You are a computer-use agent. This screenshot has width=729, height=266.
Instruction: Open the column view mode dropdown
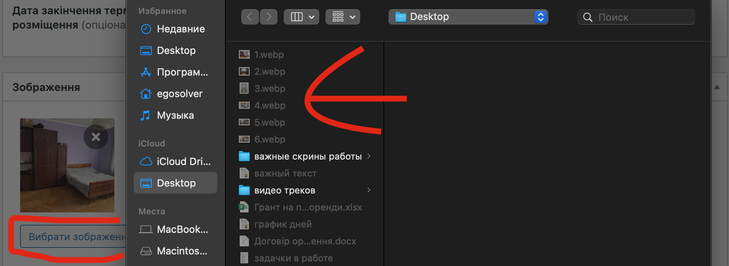tap(301, 17)
